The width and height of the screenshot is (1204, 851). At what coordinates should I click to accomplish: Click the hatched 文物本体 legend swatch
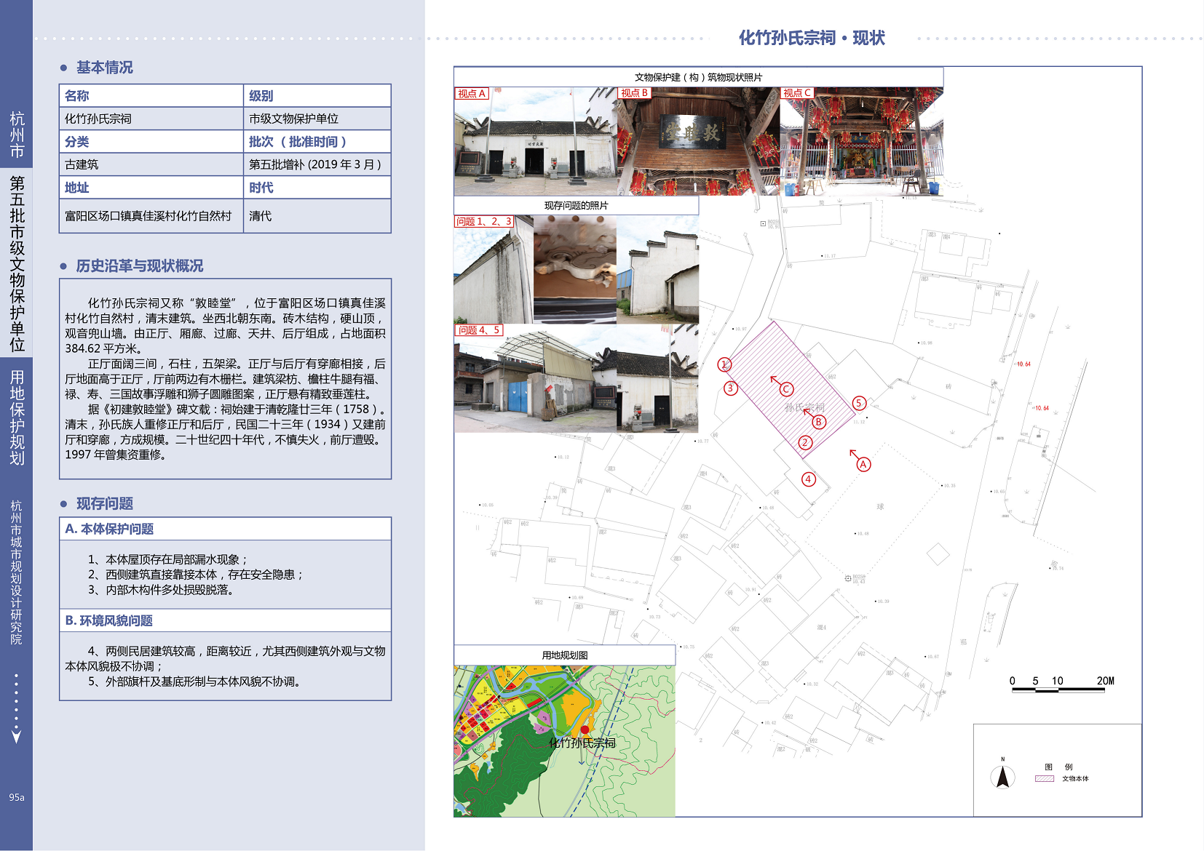[x=1045, y=778]
